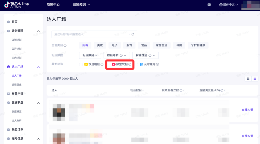Go to 店铺计划 in the sidebar

coord(17,40)
